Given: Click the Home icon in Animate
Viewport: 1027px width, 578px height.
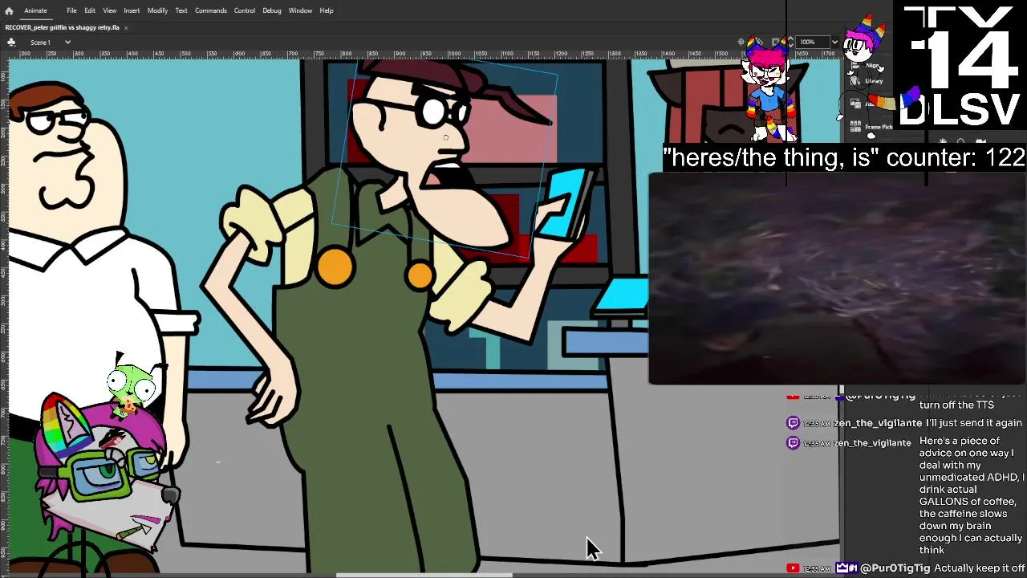Looking at the screenshot, I should (x=9, y=10).
